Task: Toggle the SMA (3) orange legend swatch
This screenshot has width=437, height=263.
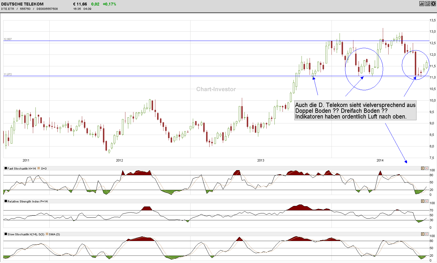Action: click(x=47, y=234)
